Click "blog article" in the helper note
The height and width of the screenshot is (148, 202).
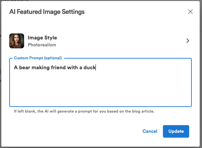coord(144,111)
